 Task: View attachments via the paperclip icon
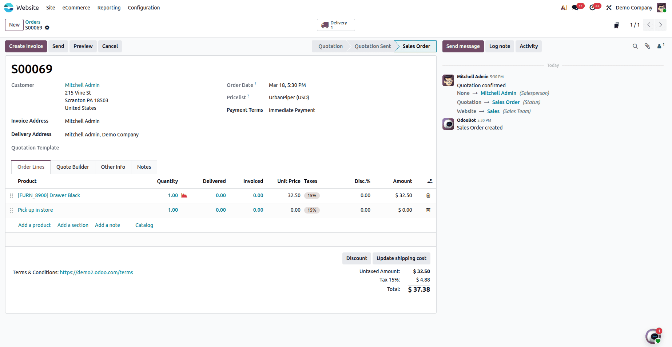click(647, 46)
